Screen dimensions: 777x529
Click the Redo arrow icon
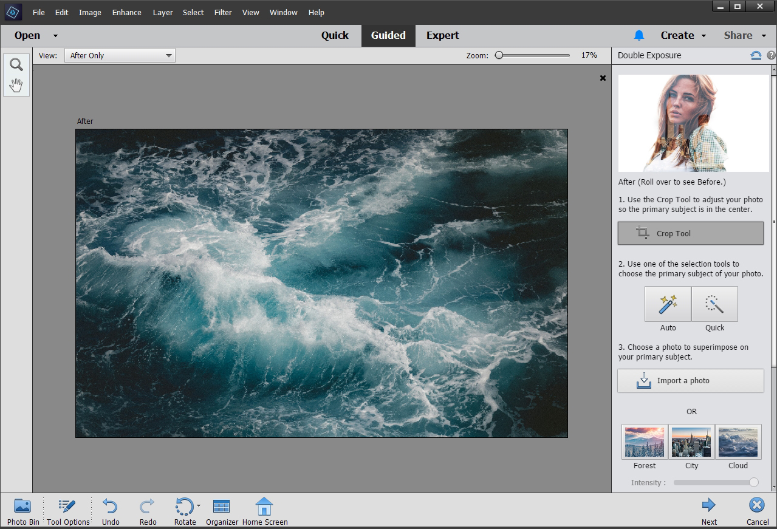pos(148,506)
